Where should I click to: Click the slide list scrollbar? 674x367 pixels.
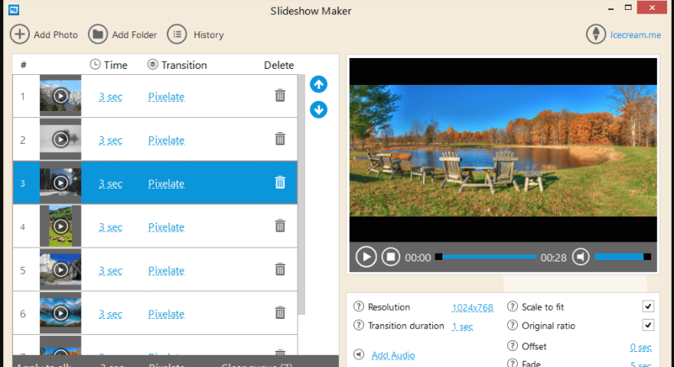(301, 195)
